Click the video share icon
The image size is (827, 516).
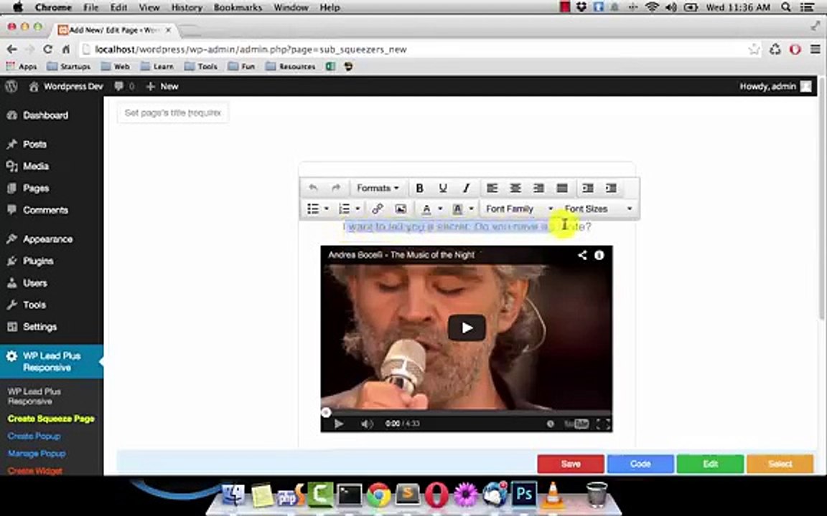[x=582, y=255]
